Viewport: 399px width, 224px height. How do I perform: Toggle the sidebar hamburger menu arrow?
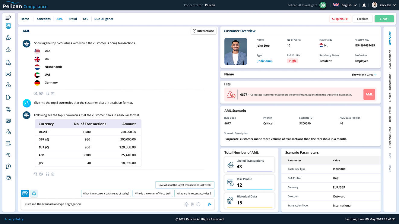[x=8, y=18]
